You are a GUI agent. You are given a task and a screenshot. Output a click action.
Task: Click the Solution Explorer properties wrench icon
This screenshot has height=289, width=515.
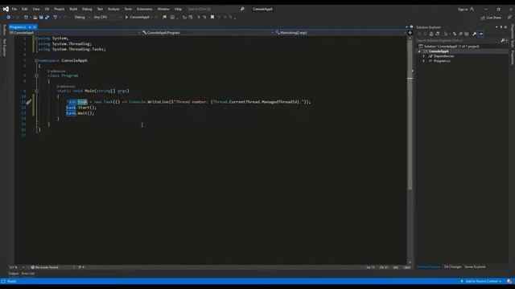[474, 34]
